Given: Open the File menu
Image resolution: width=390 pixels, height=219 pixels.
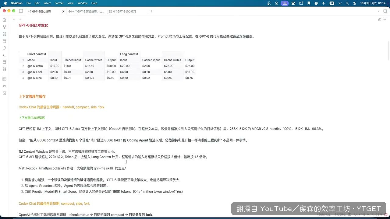Looking at the screenshot, I should 29,3.
